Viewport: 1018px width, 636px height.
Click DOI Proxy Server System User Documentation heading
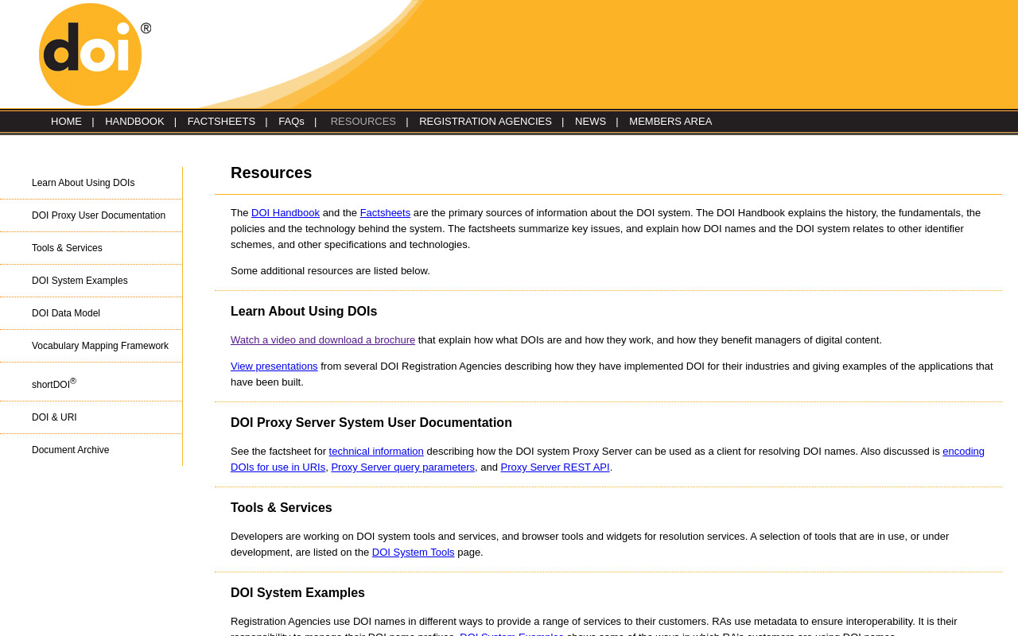click(x=371, y=423)
